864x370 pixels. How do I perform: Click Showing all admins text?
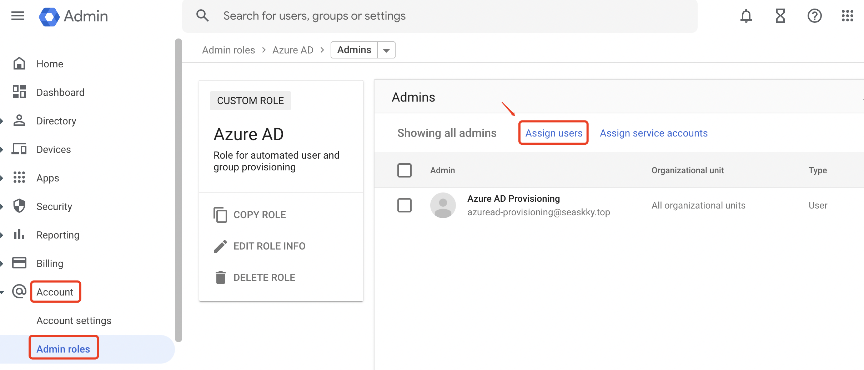447,133
